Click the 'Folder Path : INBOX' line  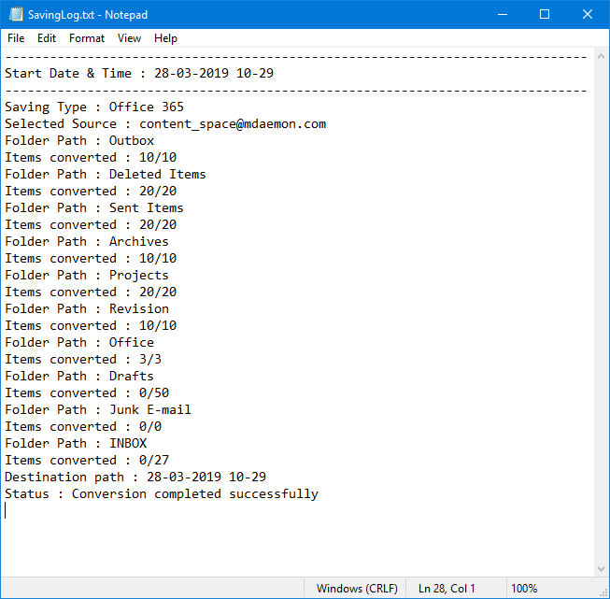point(76,443)
